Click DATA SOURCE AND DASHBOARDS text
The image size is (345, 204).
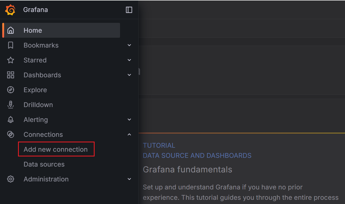[x=197, y=155]
